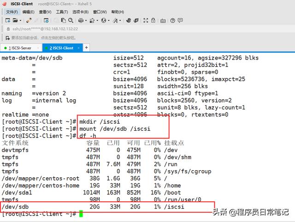Launch Xftp from its swirl icon
295x222 pixels.
[129, 20]
